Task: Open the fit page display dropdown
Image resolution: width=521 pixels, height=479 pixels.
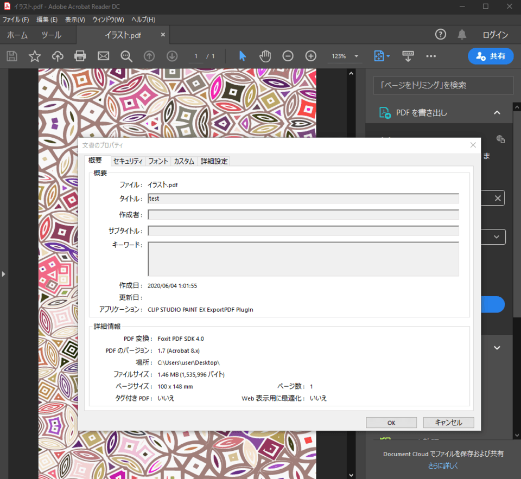Action: click(x=382, y=56)
